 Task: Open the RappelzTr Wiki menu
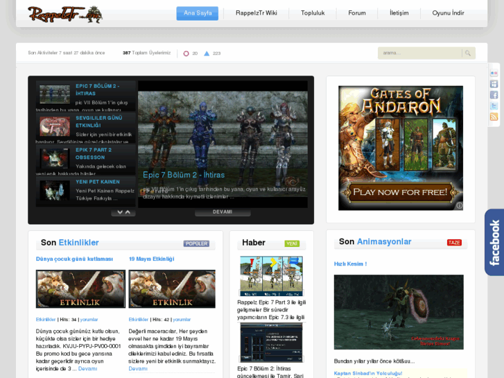click(x=257, y=13)
